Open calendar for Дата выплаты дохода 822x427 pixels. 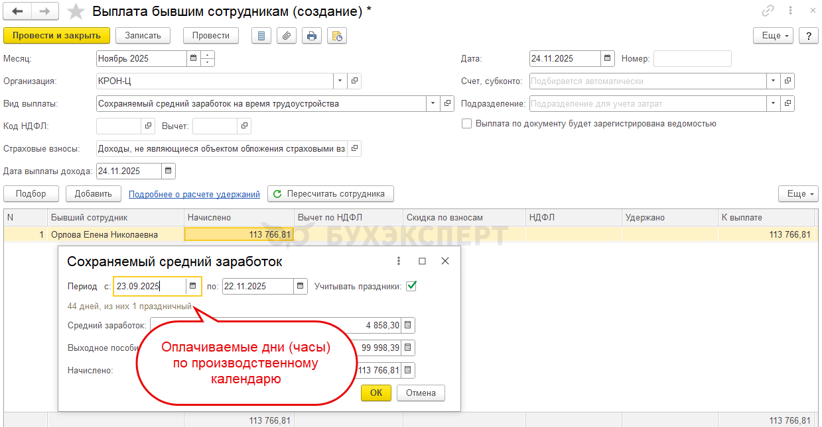coord(169,171)
